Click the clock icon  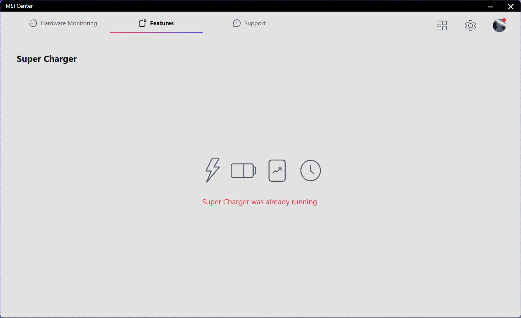pyautogui.click(x=311, y=170)
